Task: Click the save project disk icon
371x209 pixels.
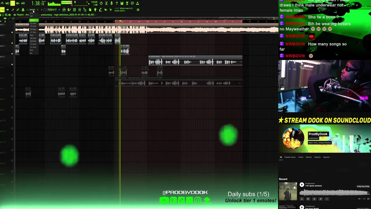Action: (x=122, y=3)
